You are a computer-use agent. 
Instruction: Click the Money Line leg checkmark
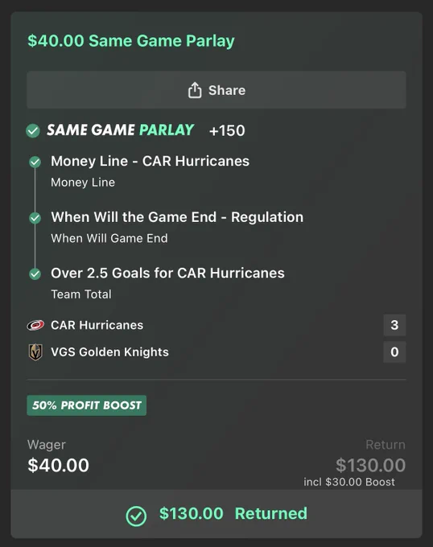click(x=35, y=162)
